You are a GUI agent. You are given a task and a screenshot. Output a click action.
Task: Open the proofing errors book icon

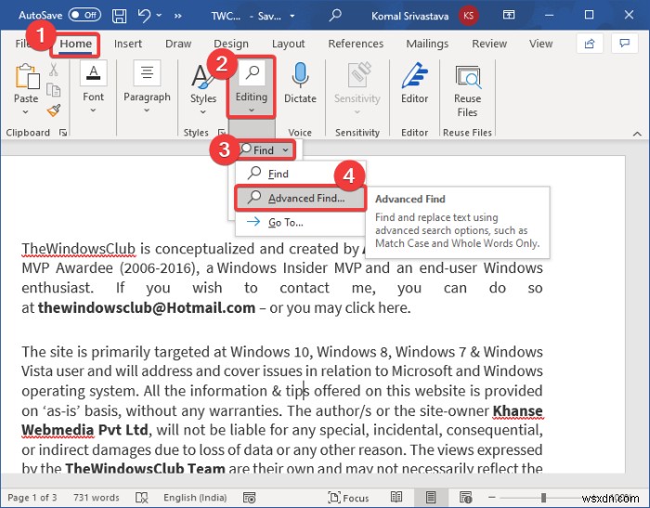point(142,497)
